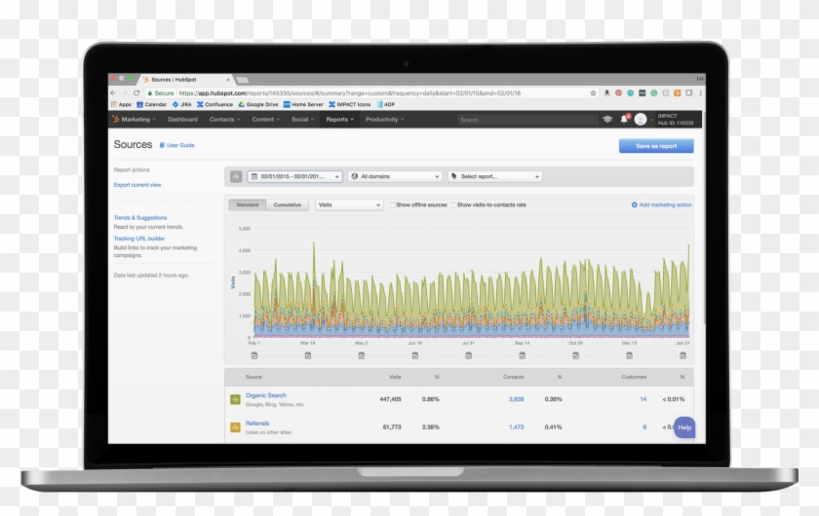Viewport: 819px width, 516px height.
Task: Open the Select report dropdown
Action: pos(494,176)
